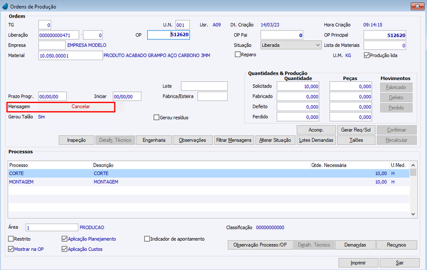The image size is (427, 270).
Task: Click the red Cancelar message field
Action: pos(81,107)
